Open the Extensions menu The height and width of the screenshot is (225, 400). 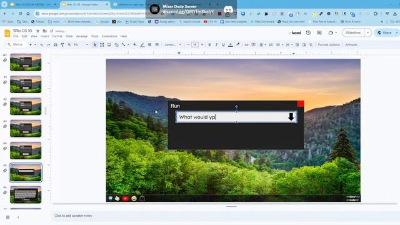point(109,36)
